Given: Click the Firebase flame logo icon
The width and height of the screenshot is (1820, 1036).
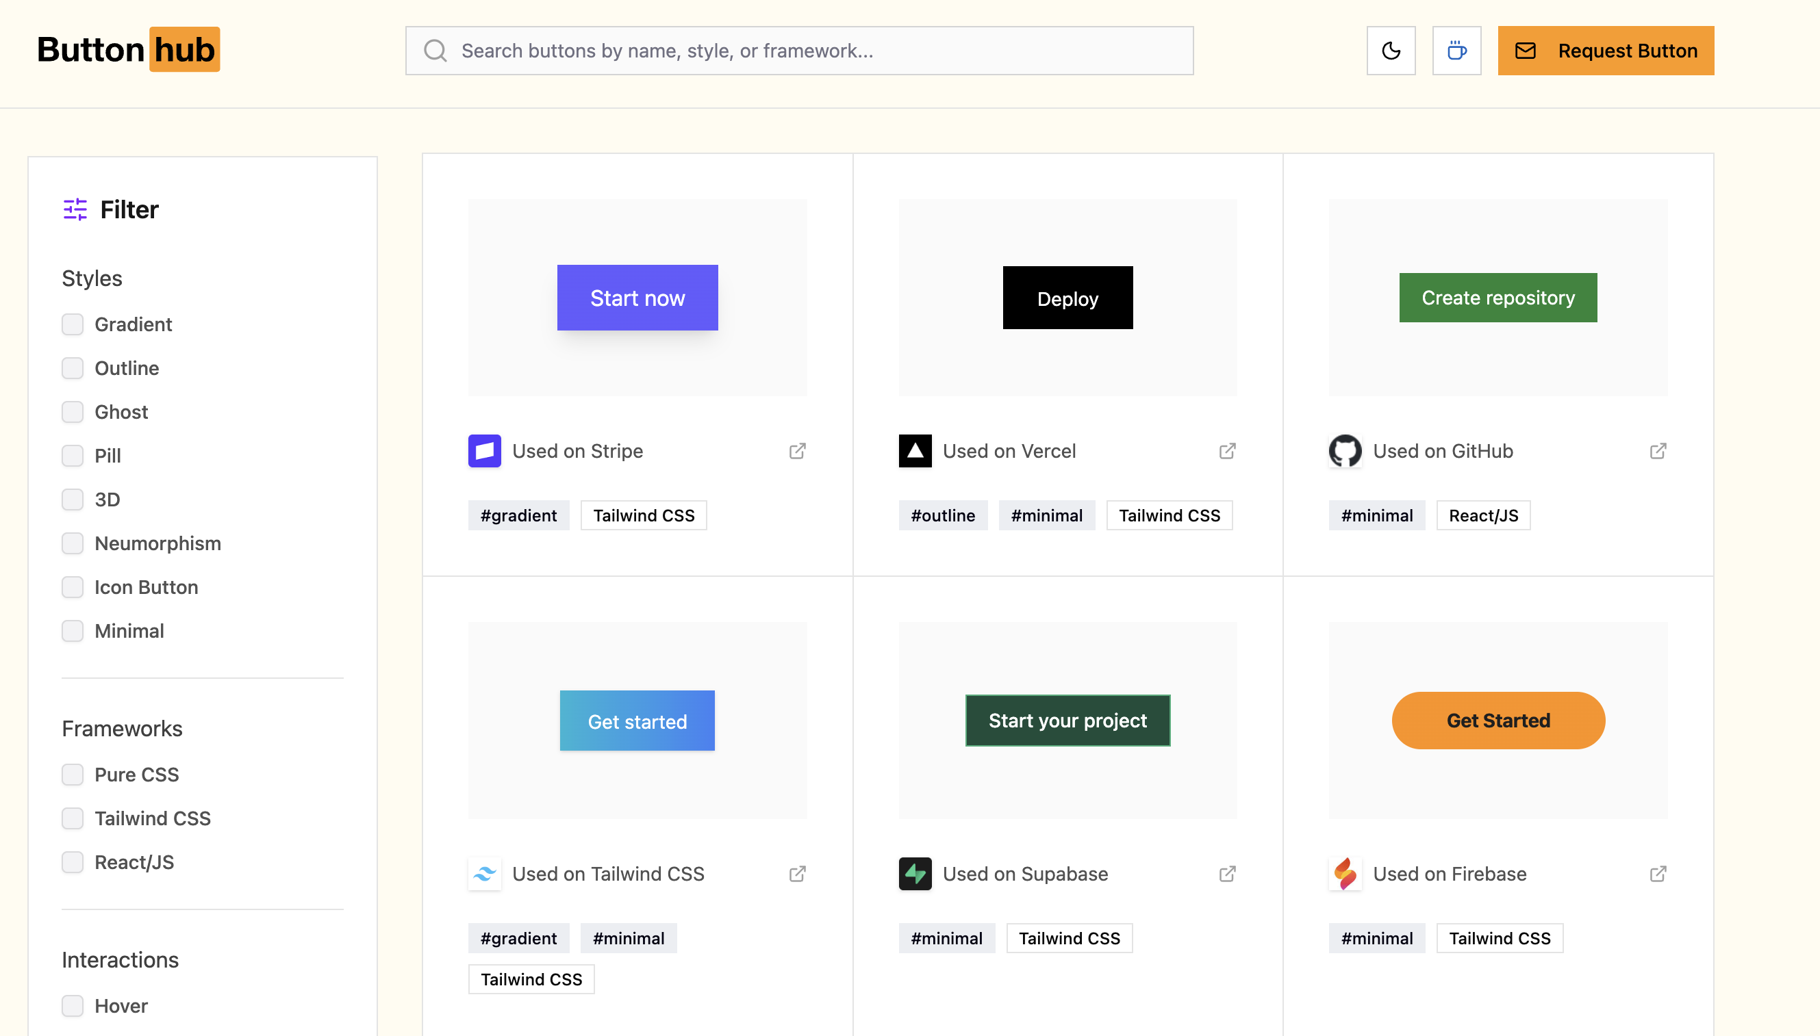Looking at the screenshot, I should [1345, 873].
